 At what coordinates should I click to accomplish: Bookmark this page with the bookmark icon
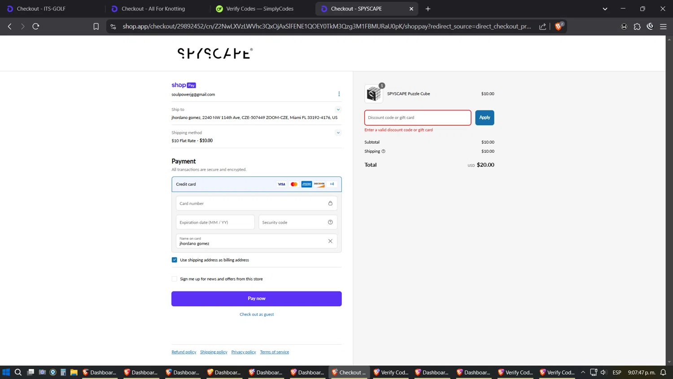click(96, 26)
